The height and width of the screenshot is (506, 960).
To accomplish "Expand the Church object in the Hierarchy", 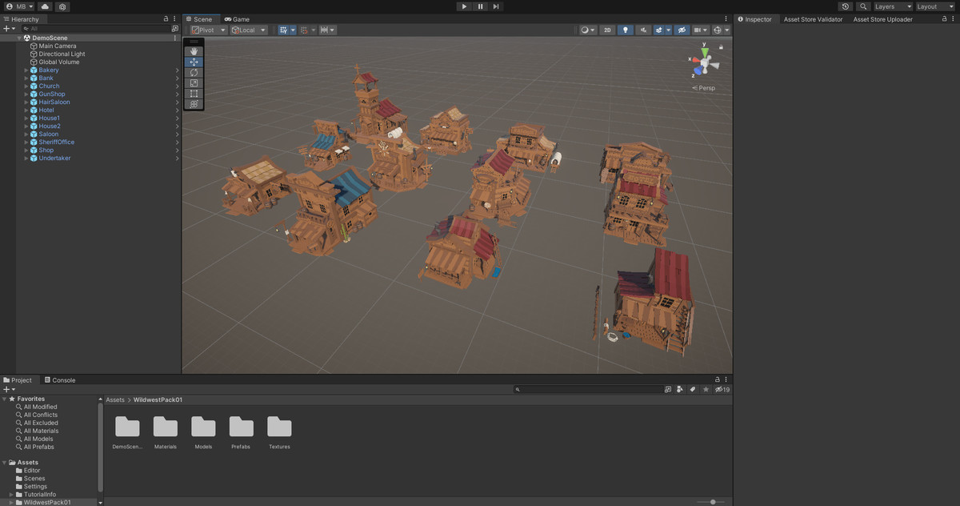I will pos(26,86).
